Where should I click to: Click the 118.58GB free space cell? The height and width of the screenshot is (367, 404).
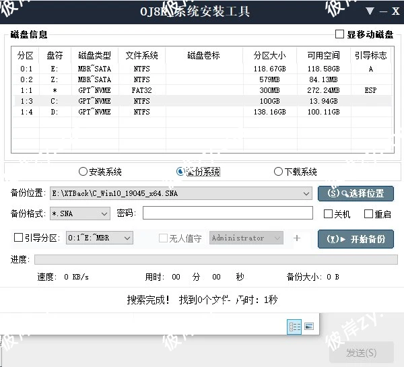pyautogui.click(x=323, y=69)
